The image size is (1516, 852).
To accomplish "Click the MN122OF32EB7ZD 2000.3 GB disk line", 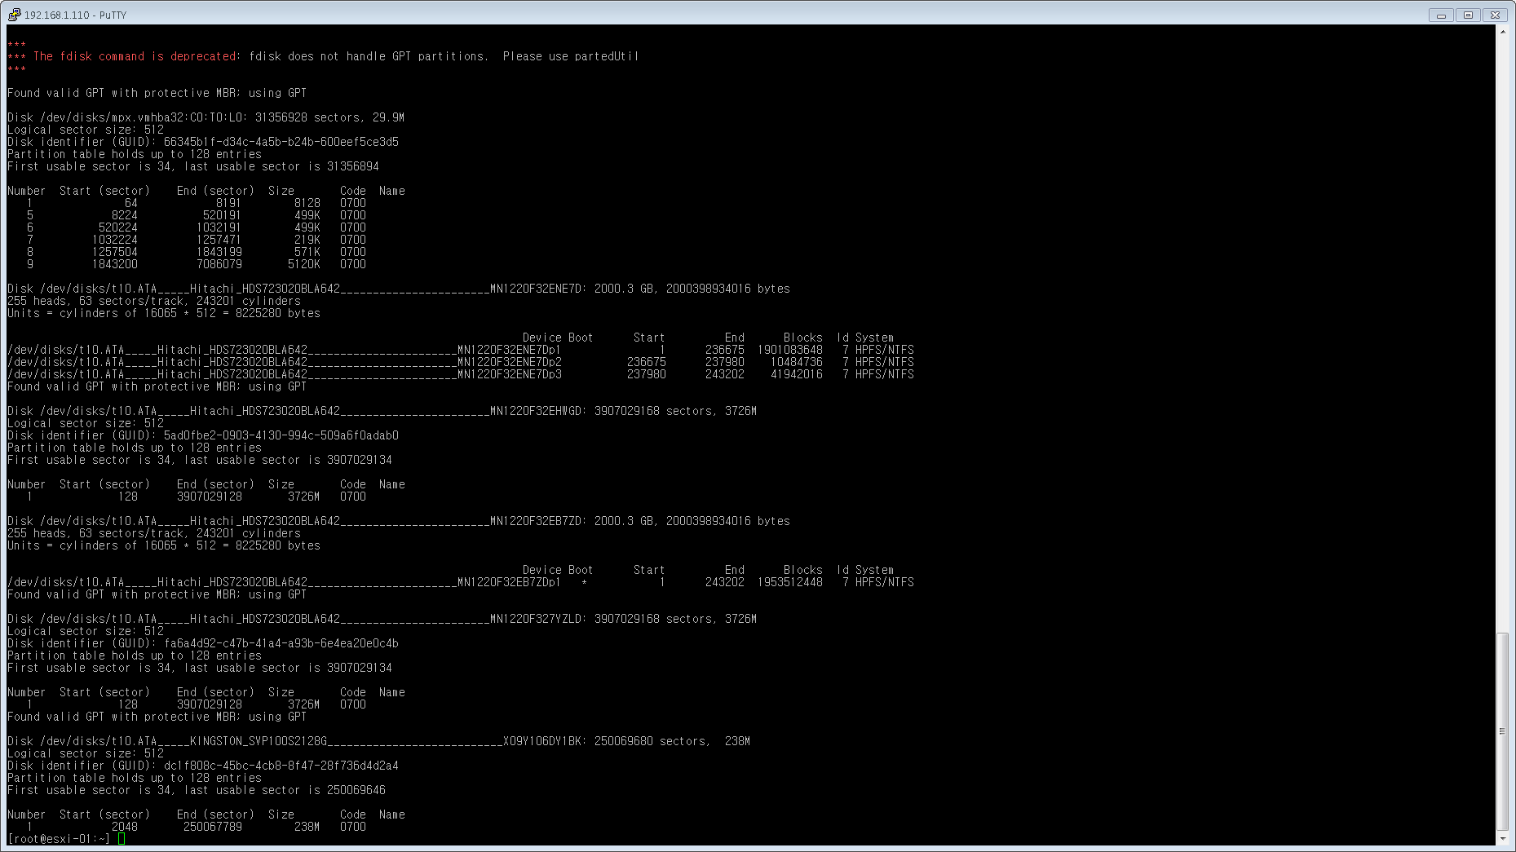I will click(399, 521).
